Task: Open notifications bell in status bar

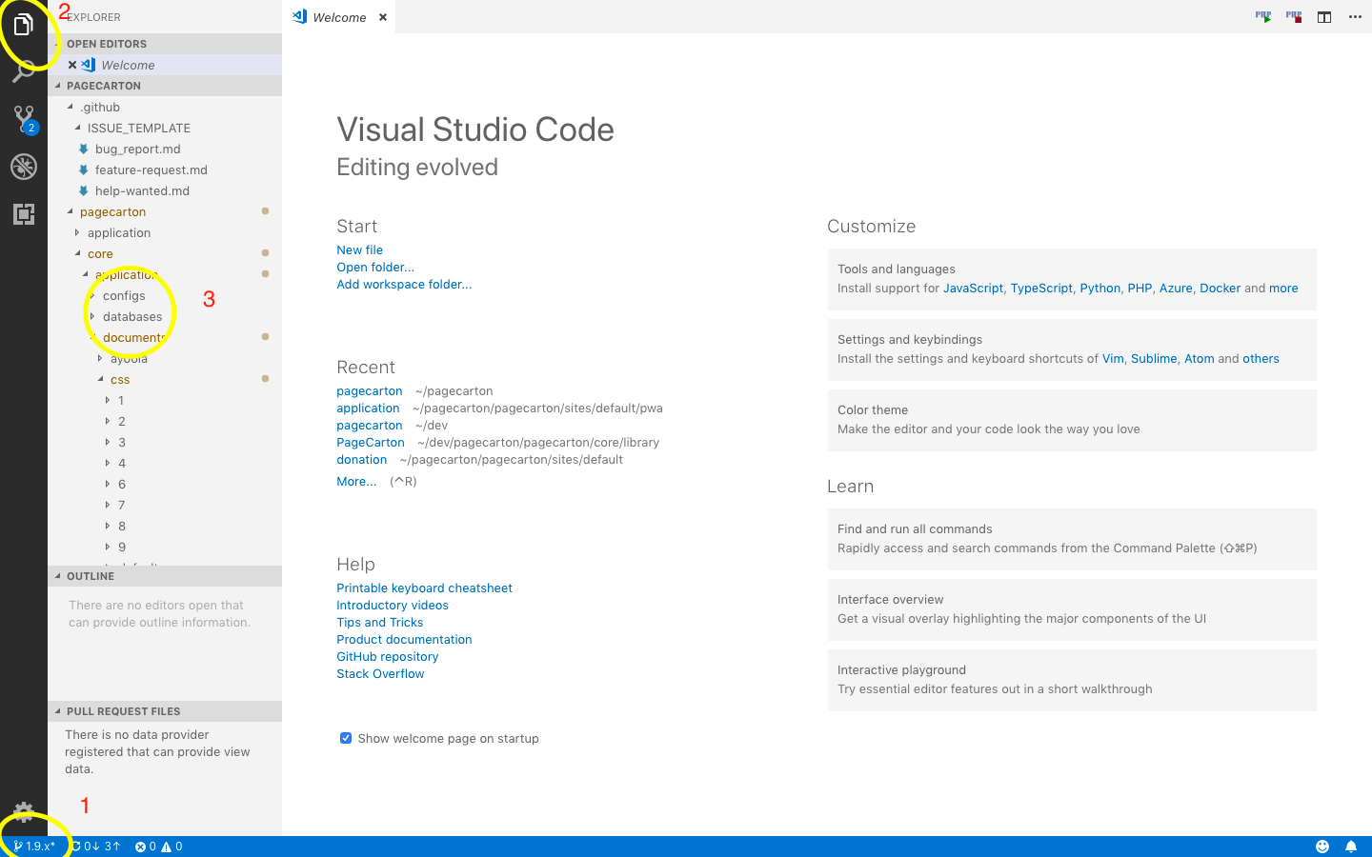Action: [x=1351, y=847]
